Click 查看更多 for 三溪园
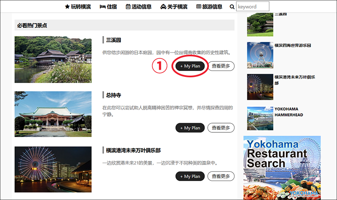Viewport: 337px width, 200px height. pyautogui.click(x=221, y=66)
